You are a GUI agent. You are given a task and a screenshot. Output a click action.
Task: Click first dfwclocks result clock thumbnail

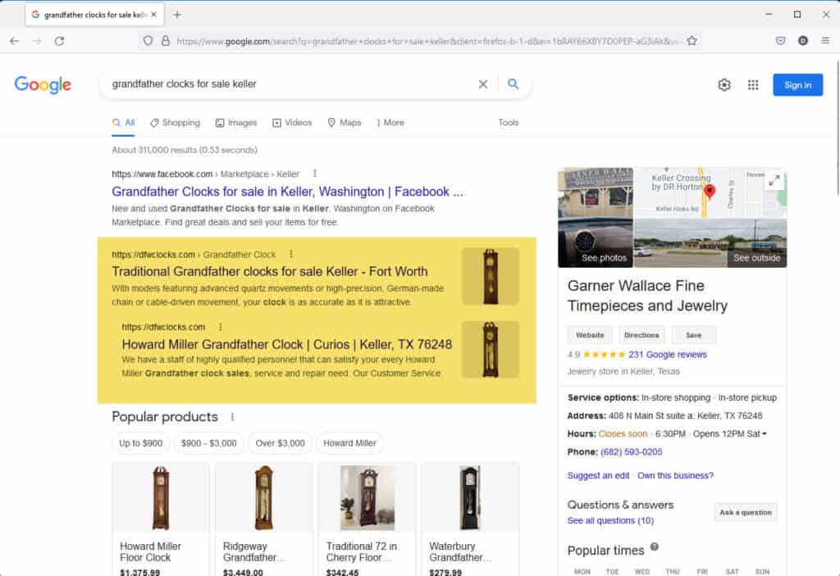point(491,276)
